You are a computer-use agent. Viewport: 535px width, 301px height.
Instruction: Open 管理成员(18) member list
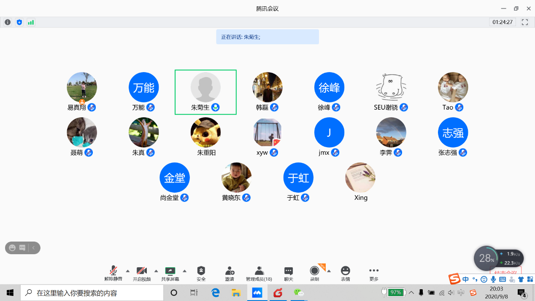[x=259, y=273]
